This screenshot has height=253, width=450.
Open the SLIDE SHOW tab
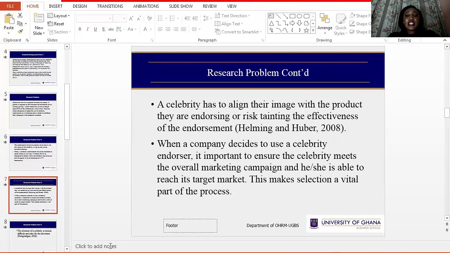[x=181, y=6]
